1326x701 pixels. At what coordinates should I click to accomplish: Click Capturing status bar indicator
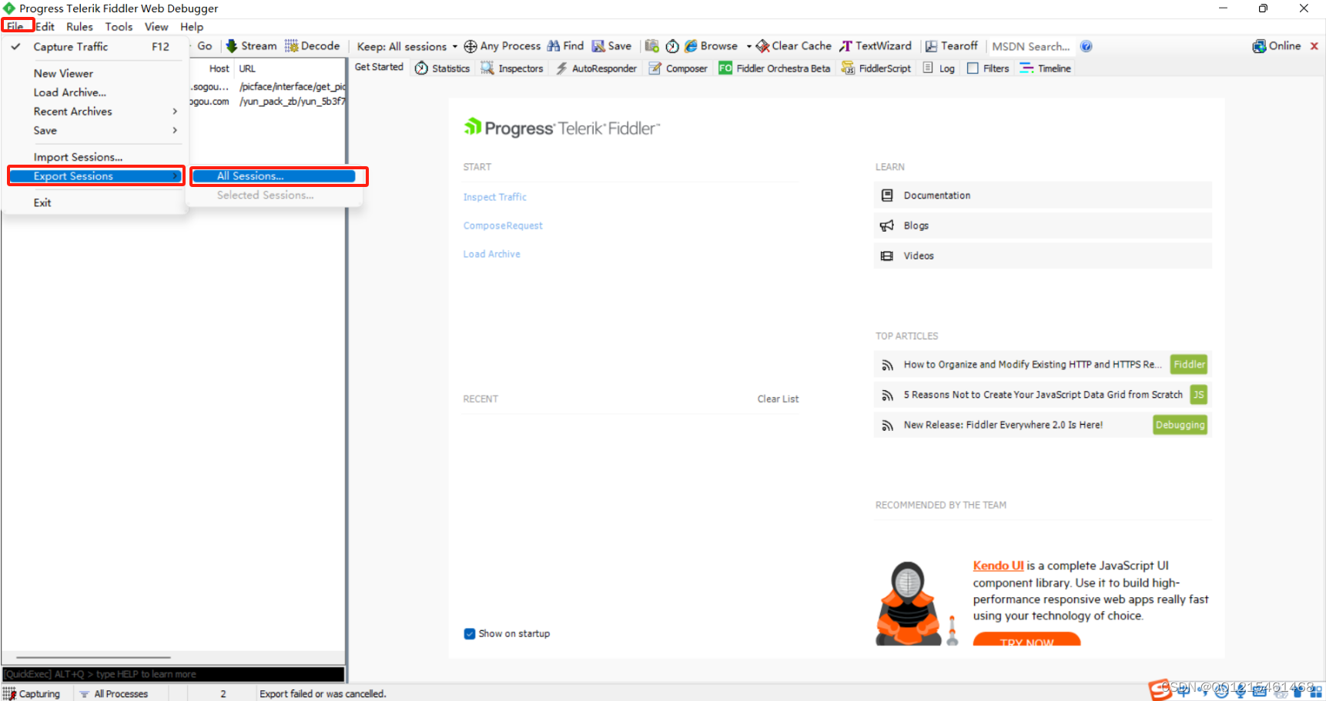pyautogui.click(x=32, y=693)
